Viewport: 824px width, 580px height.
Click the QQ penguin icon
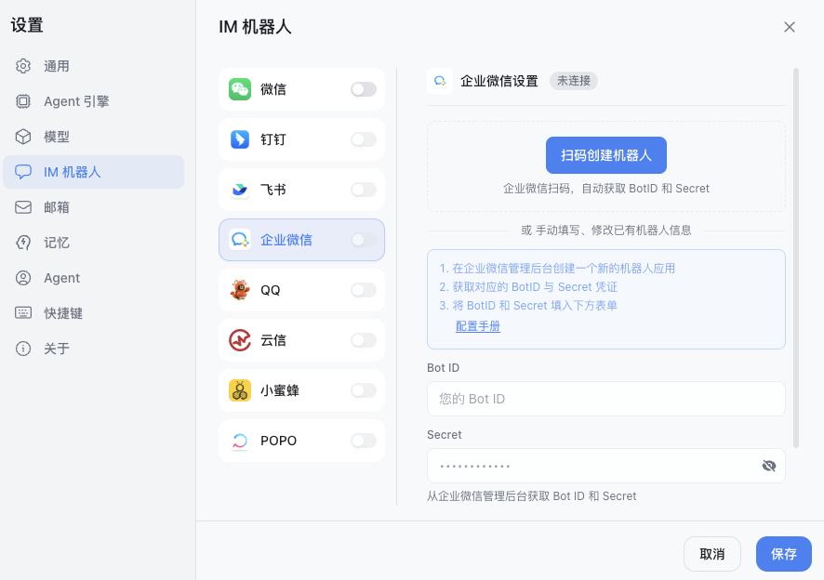[240, 290]
